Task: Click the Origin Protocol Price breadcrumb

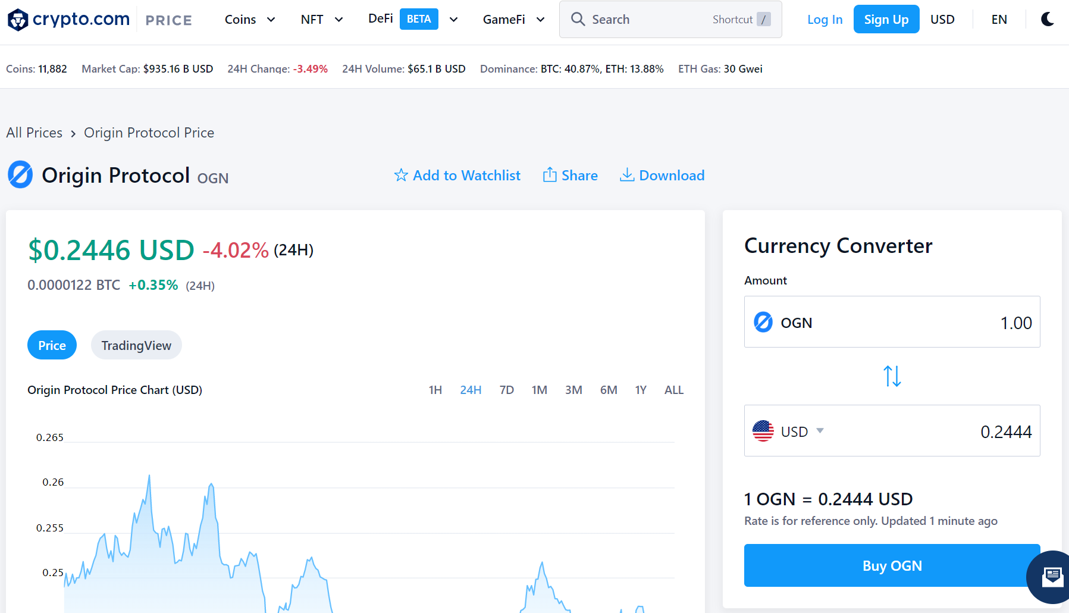Action: coord(149,133)
